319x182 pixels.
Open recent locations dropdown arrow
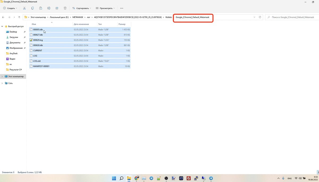pos(14,17)
